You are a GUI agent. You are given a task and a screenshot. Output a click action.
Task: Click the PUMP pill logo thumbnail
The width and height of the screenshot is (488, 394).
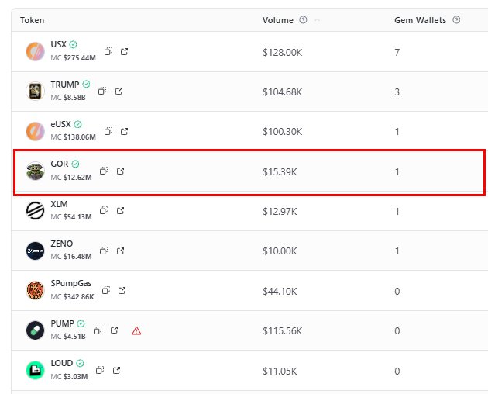click(36, 330)
